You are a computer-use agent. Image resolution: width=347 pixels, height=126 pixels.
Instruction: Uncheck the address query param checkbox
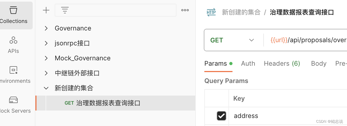pos(222,116)
